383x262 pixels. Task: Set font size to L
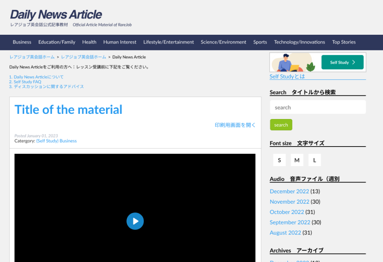(315, 160)
